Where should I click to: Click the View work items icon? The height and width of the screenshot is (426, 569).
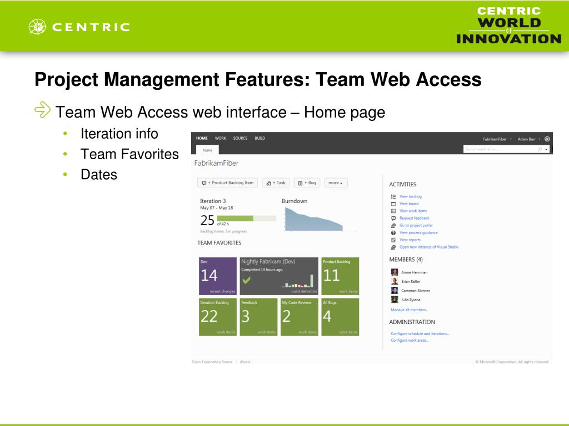tap(393, 211)
